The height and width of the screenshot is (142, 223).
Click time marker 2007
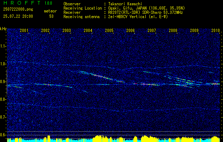point(152,30)
